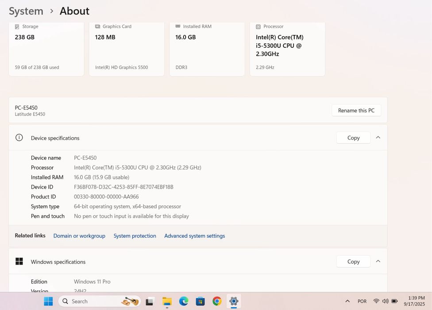Collapse the Device specifications section
432x310 pixels.
378,137
